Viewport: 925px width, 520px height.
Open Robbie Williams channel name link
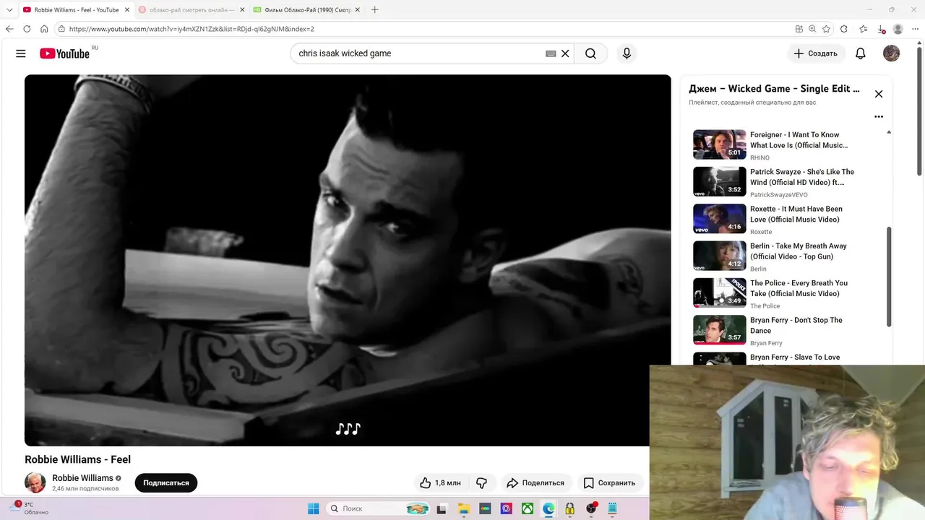click(x=82, y=478)
